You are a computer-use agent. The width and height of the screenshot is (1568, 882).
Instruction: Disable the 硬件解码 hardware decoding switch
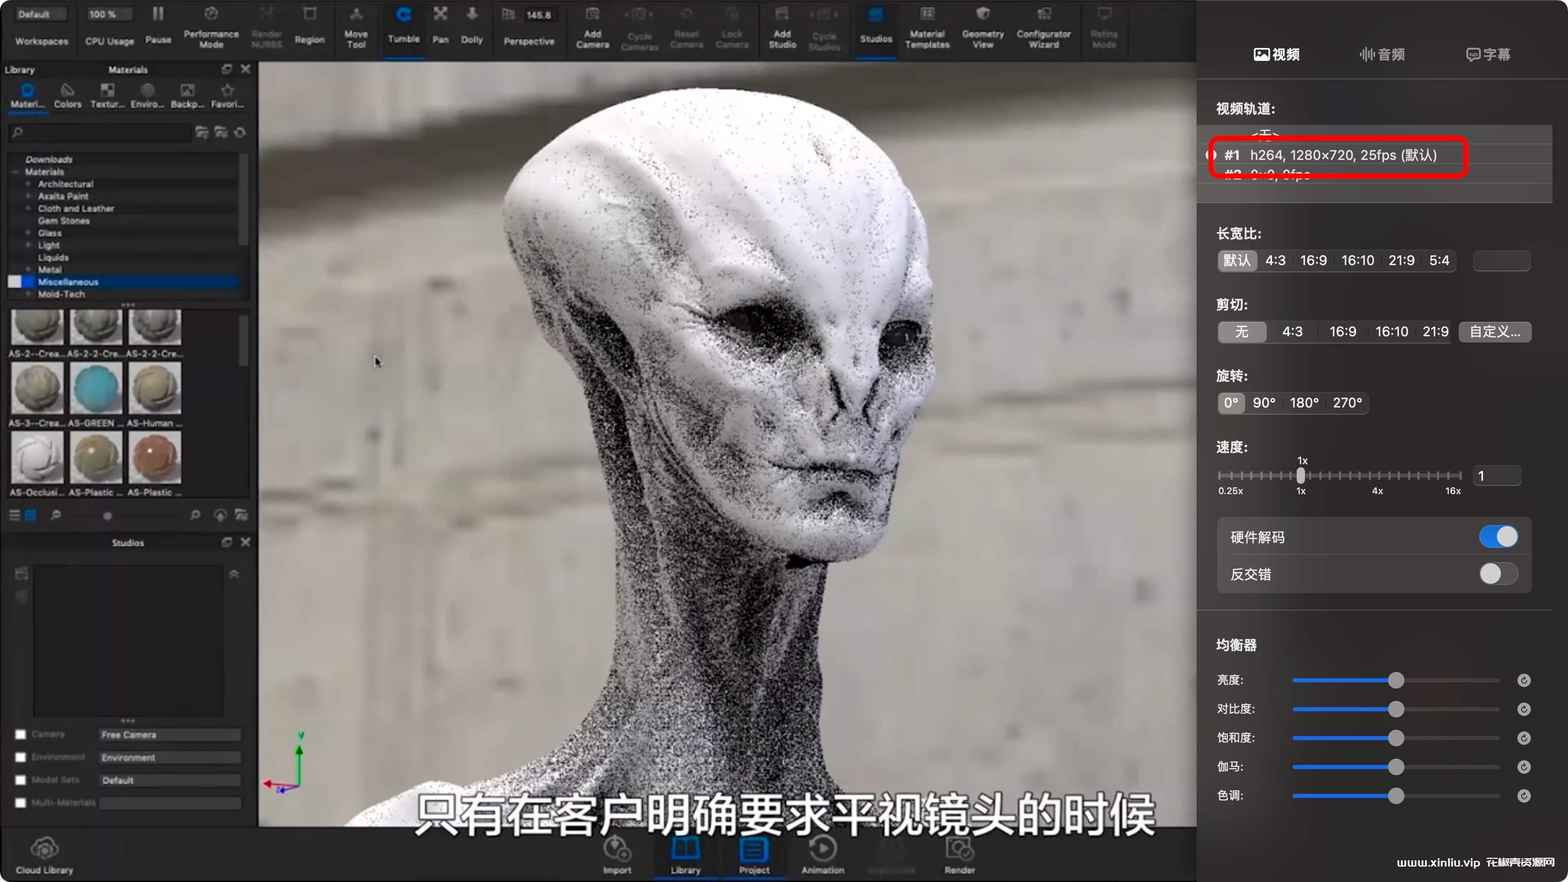(x=1498, y=537)
